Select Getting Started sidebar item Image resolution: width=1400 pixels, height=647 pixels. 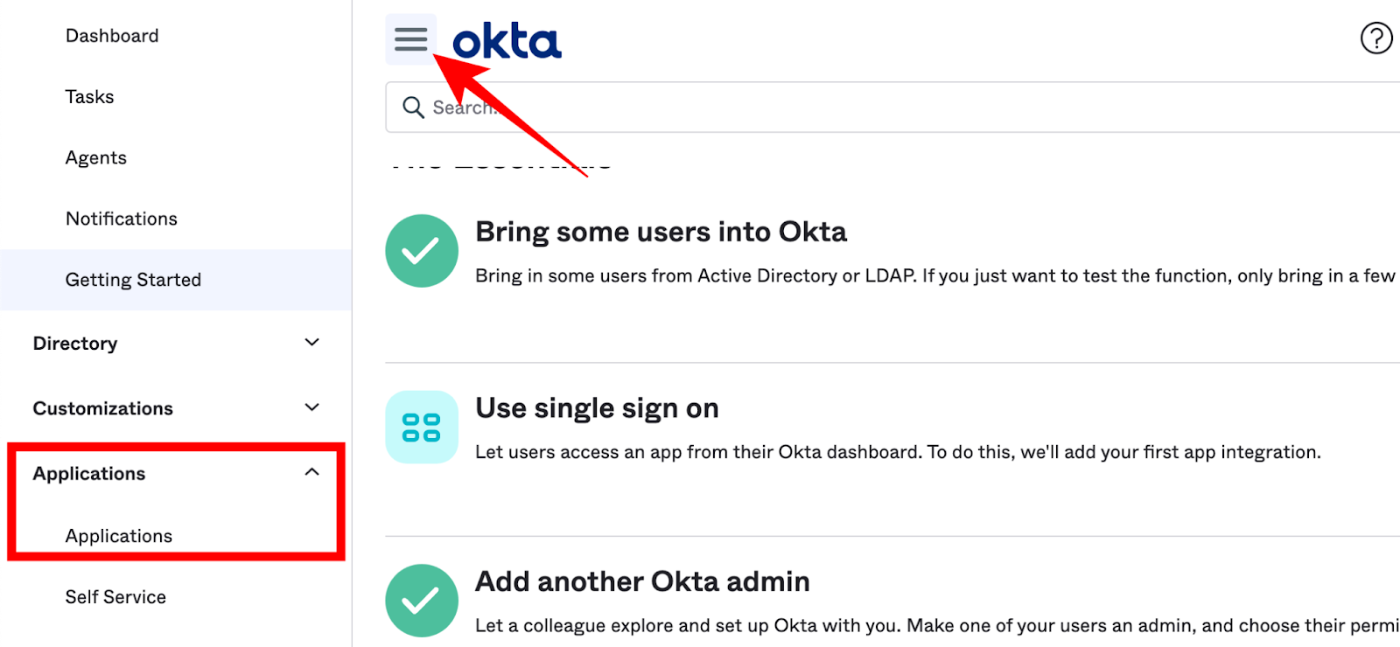pyautogui.click(x=133, y=280)
